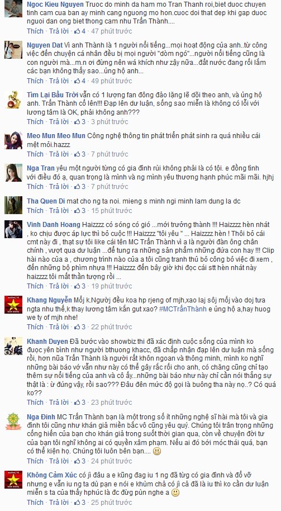Click the 23 phút trước timestamp
The image size is (281, 511).
(x=112, y=402)
